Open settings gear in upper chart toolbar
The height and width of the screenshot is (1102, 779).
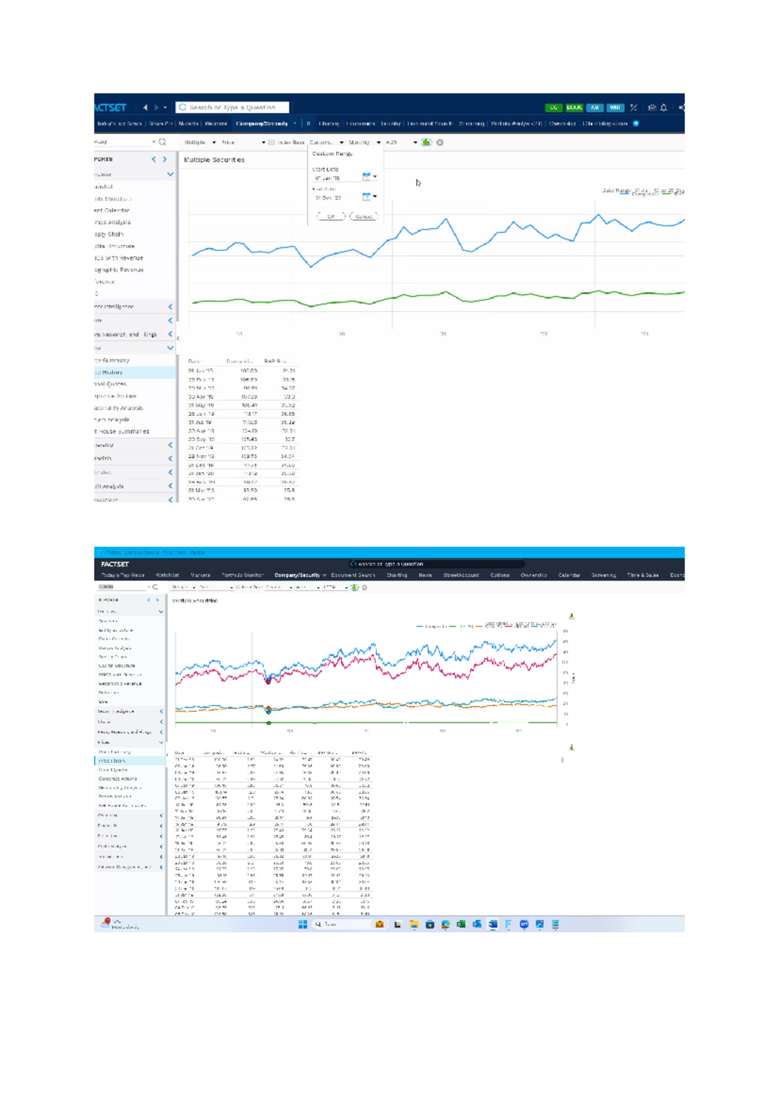tap(440, 142)
